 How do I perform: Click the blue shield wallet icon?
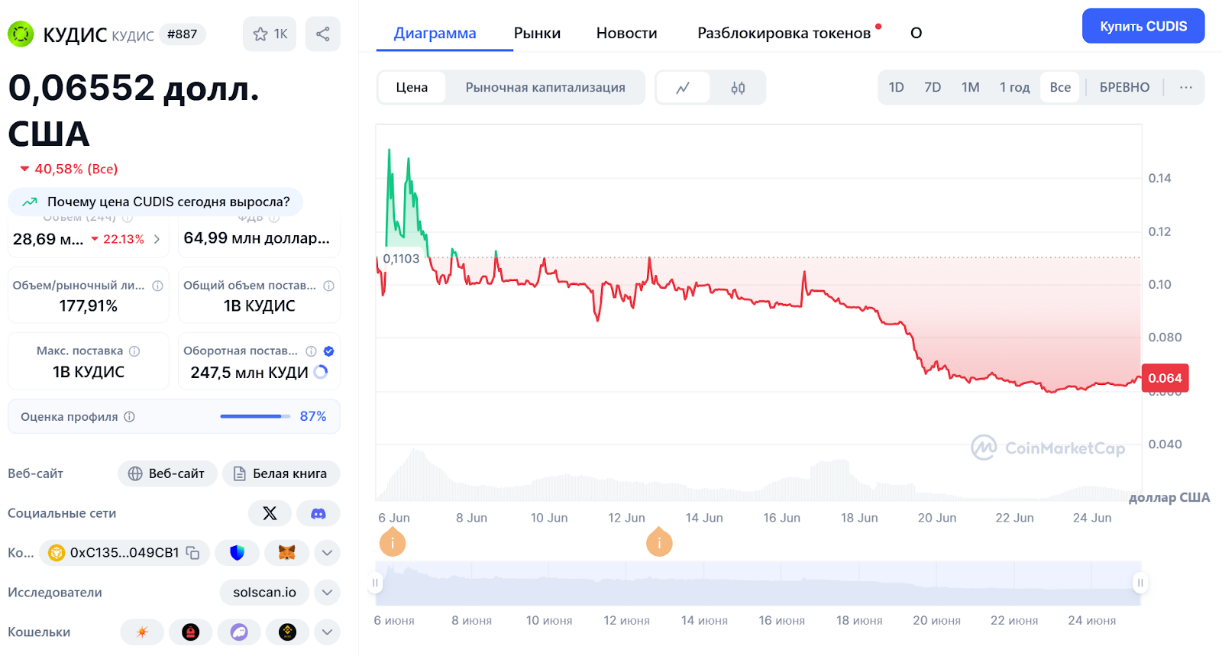point(237,553)
